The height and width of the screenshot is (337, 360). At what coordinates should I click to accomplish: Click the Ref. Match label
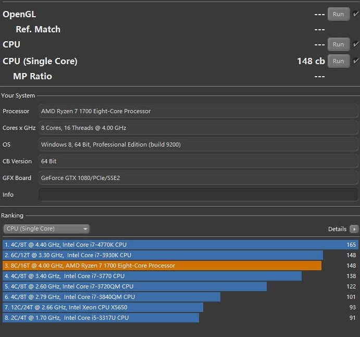coord(38,29)
